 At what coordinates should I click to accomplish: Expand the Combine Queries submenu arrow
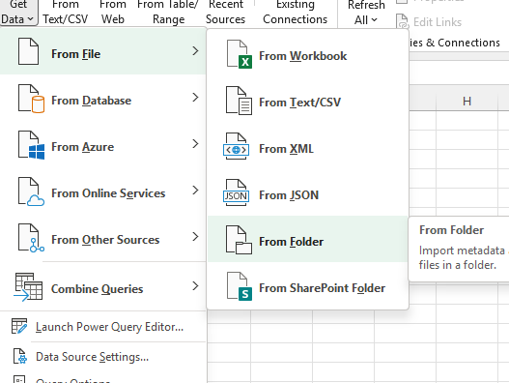(x=195, y=286)
